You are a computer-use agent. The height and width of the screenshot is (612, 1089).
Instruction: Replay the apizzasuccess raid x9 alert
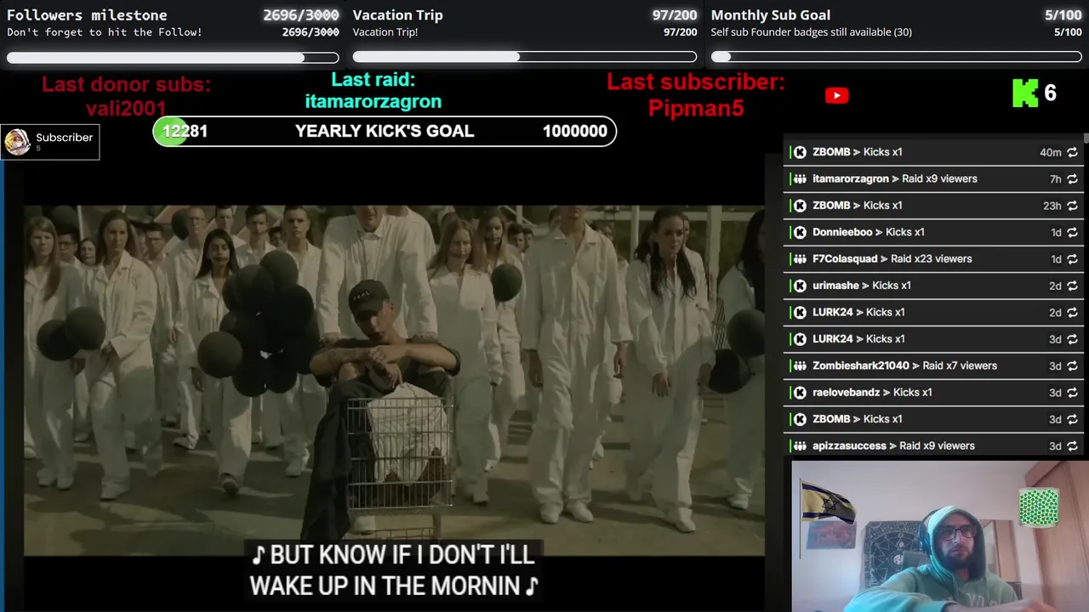click(1072, 446)
